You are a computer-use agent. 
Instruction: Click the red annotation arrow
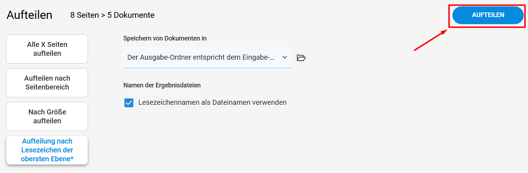click(x=430, y=40)
